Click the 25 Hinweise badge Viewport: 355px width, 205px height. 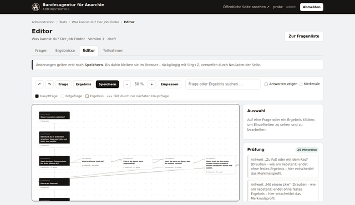(307, 150)
